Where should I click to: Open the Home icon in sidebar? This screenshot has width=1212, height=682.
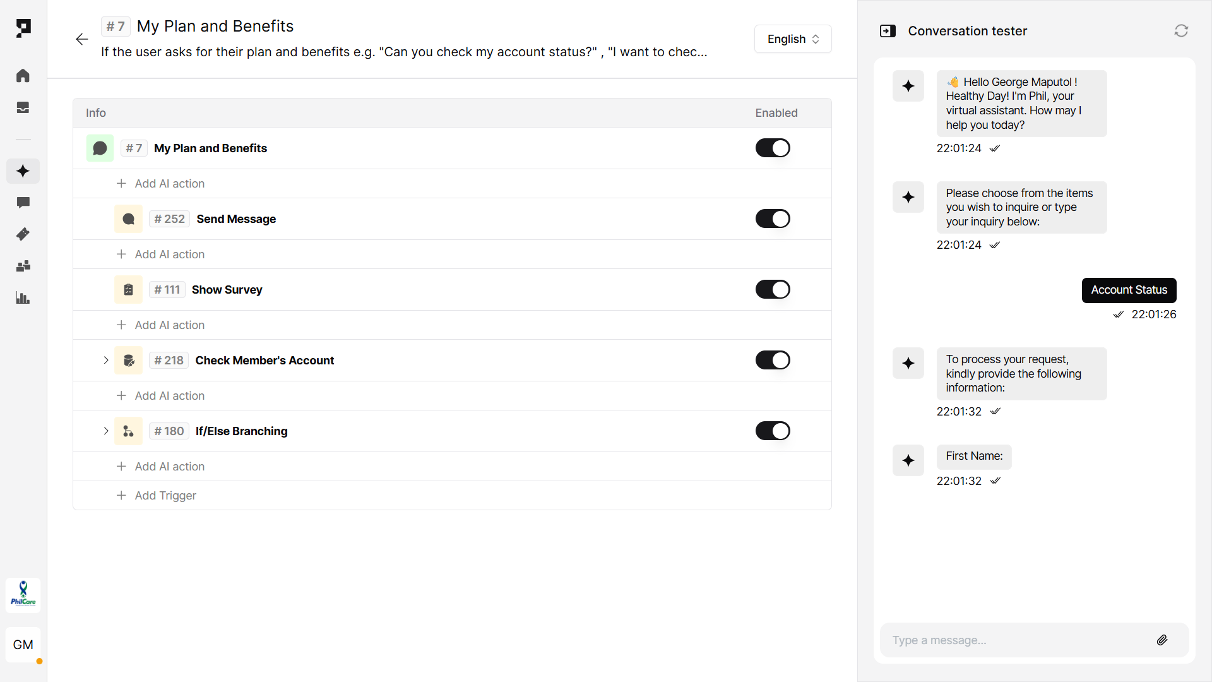[x=23, y=76]
